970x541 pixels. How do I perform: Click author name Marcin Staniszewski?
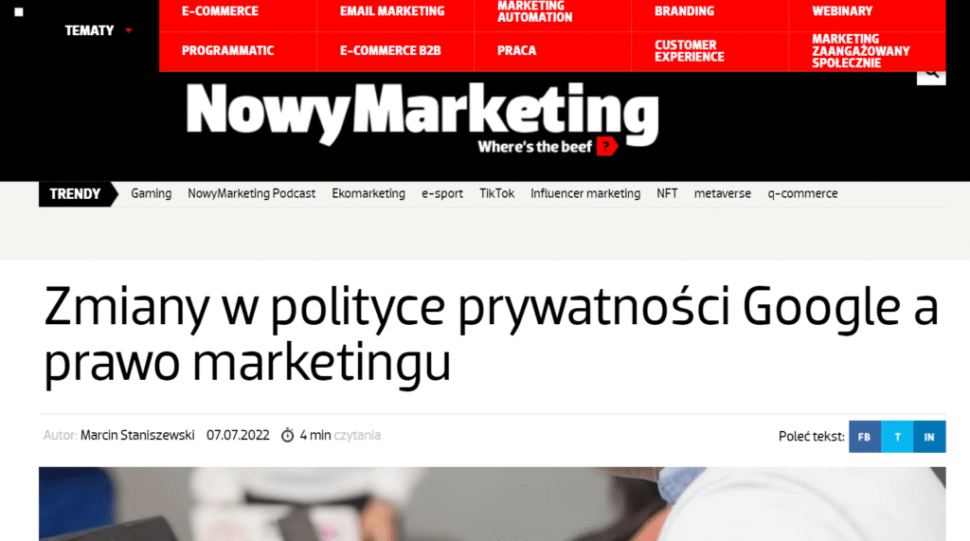[x=137, y=435]
